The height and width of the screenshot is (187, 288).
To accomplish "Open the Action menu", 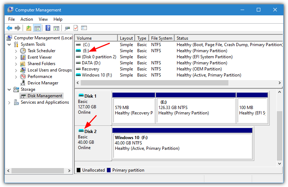I will click(x=27, y=19).
